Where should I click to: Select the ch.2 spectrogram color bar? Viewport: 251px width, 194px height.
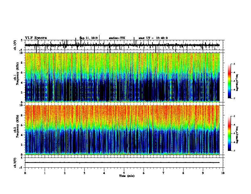pyautogui.click(x=229, y=133)
